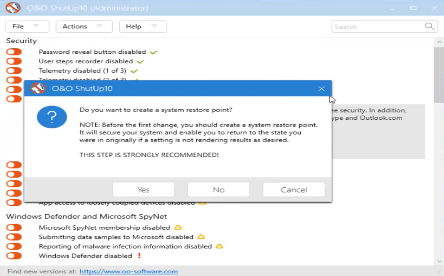Toggle Submitting data samples to Microsoft switch
Image resolution: width=444 pixels, height=276 pixels.
[x=14, y=237]
